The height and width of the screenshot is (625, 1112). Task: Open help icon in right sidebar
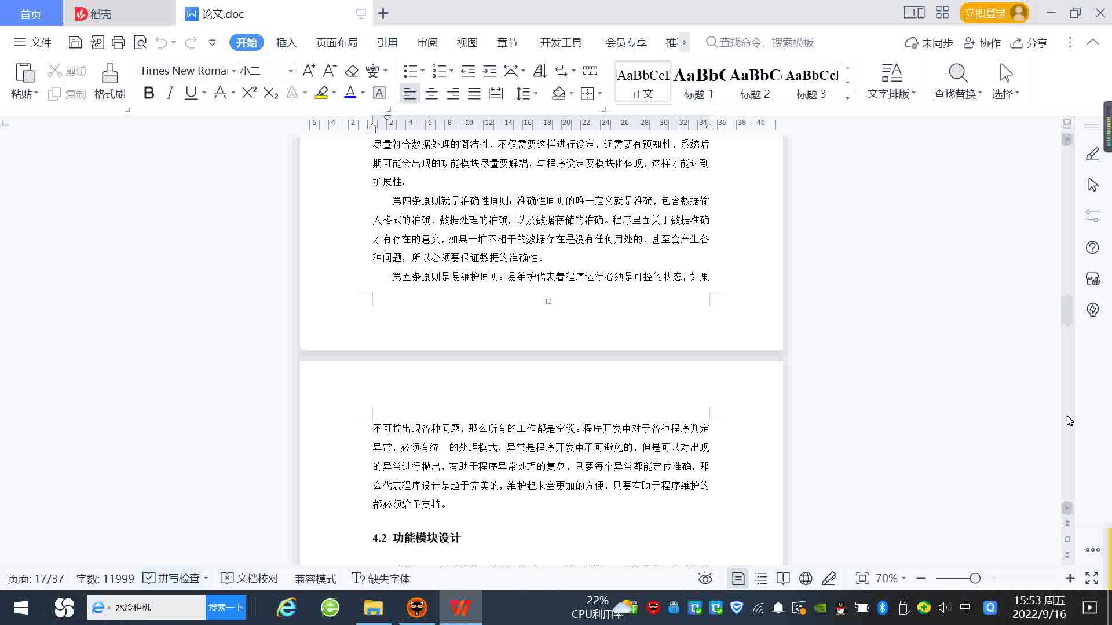[x=1092, y=248]
